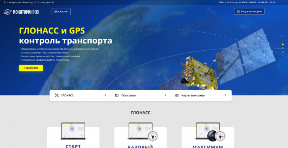The image size is (288, 148).
Task: Click bullet Составление графиков работы транспорта
Action: pyautogui.click(x=45, y=60)
